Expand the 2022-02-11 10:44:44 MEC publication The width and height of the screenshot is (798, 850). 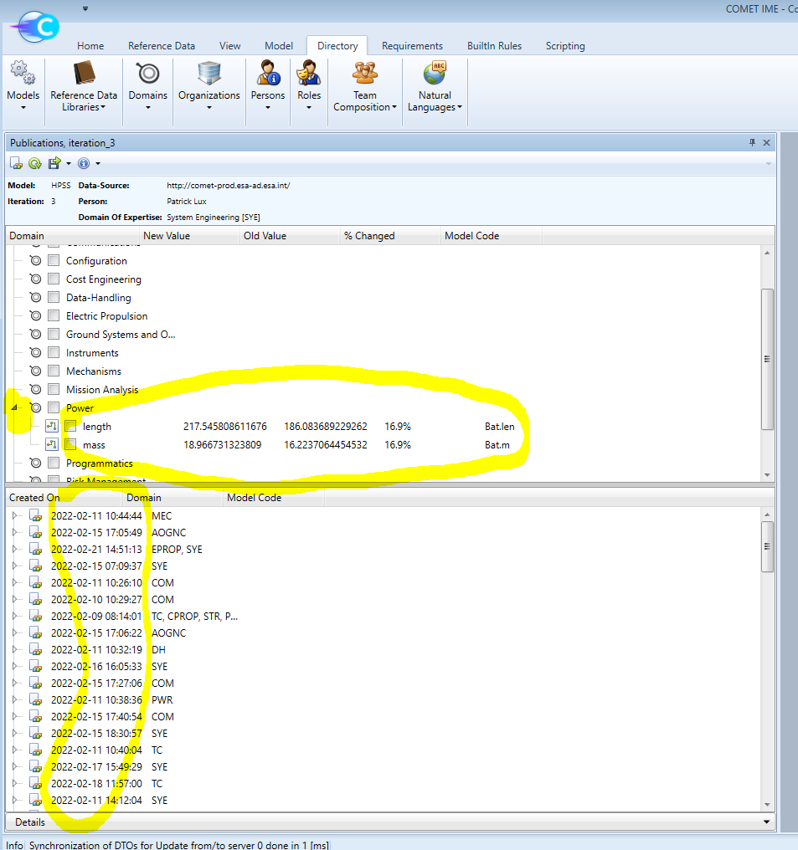(15, 515)
